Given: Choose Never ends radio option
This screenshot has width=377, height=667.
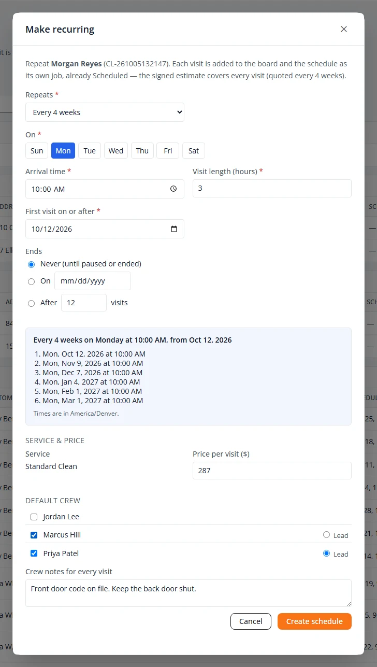Looking at the screenshot, I should [31, 264].
